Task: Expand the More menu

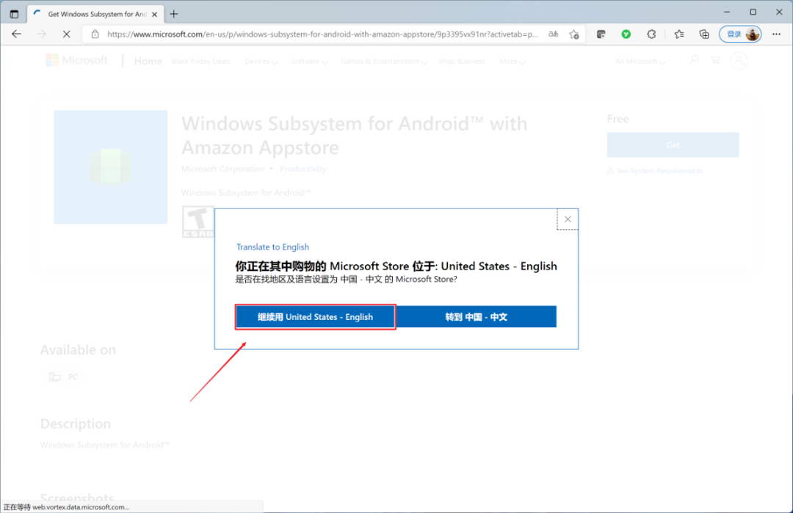Action: coord(512,61)
